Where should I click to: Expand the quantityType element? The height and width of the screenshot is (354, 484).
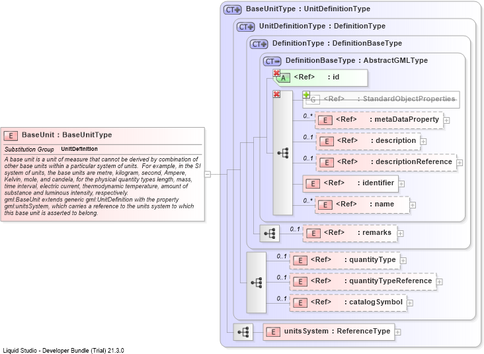tap(403, 261)
